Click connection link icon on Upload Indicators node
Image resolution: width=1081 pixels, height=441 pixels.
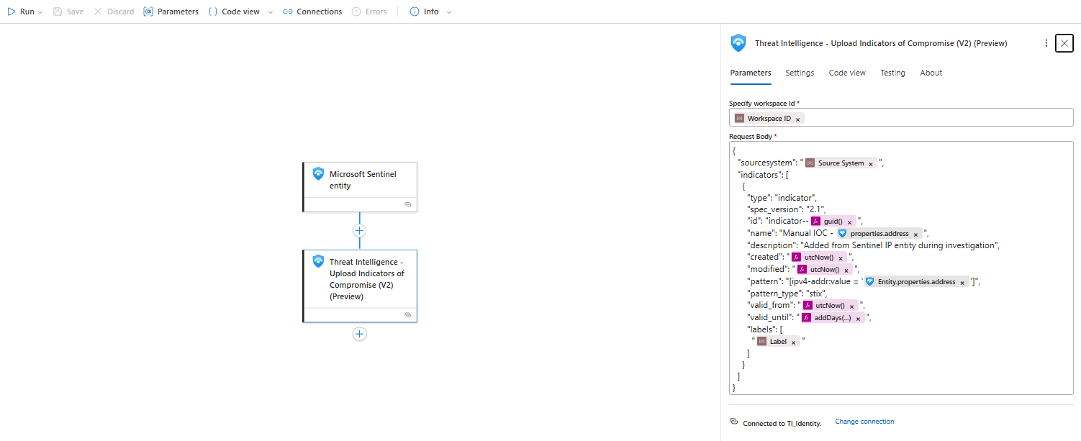point(407,314)
